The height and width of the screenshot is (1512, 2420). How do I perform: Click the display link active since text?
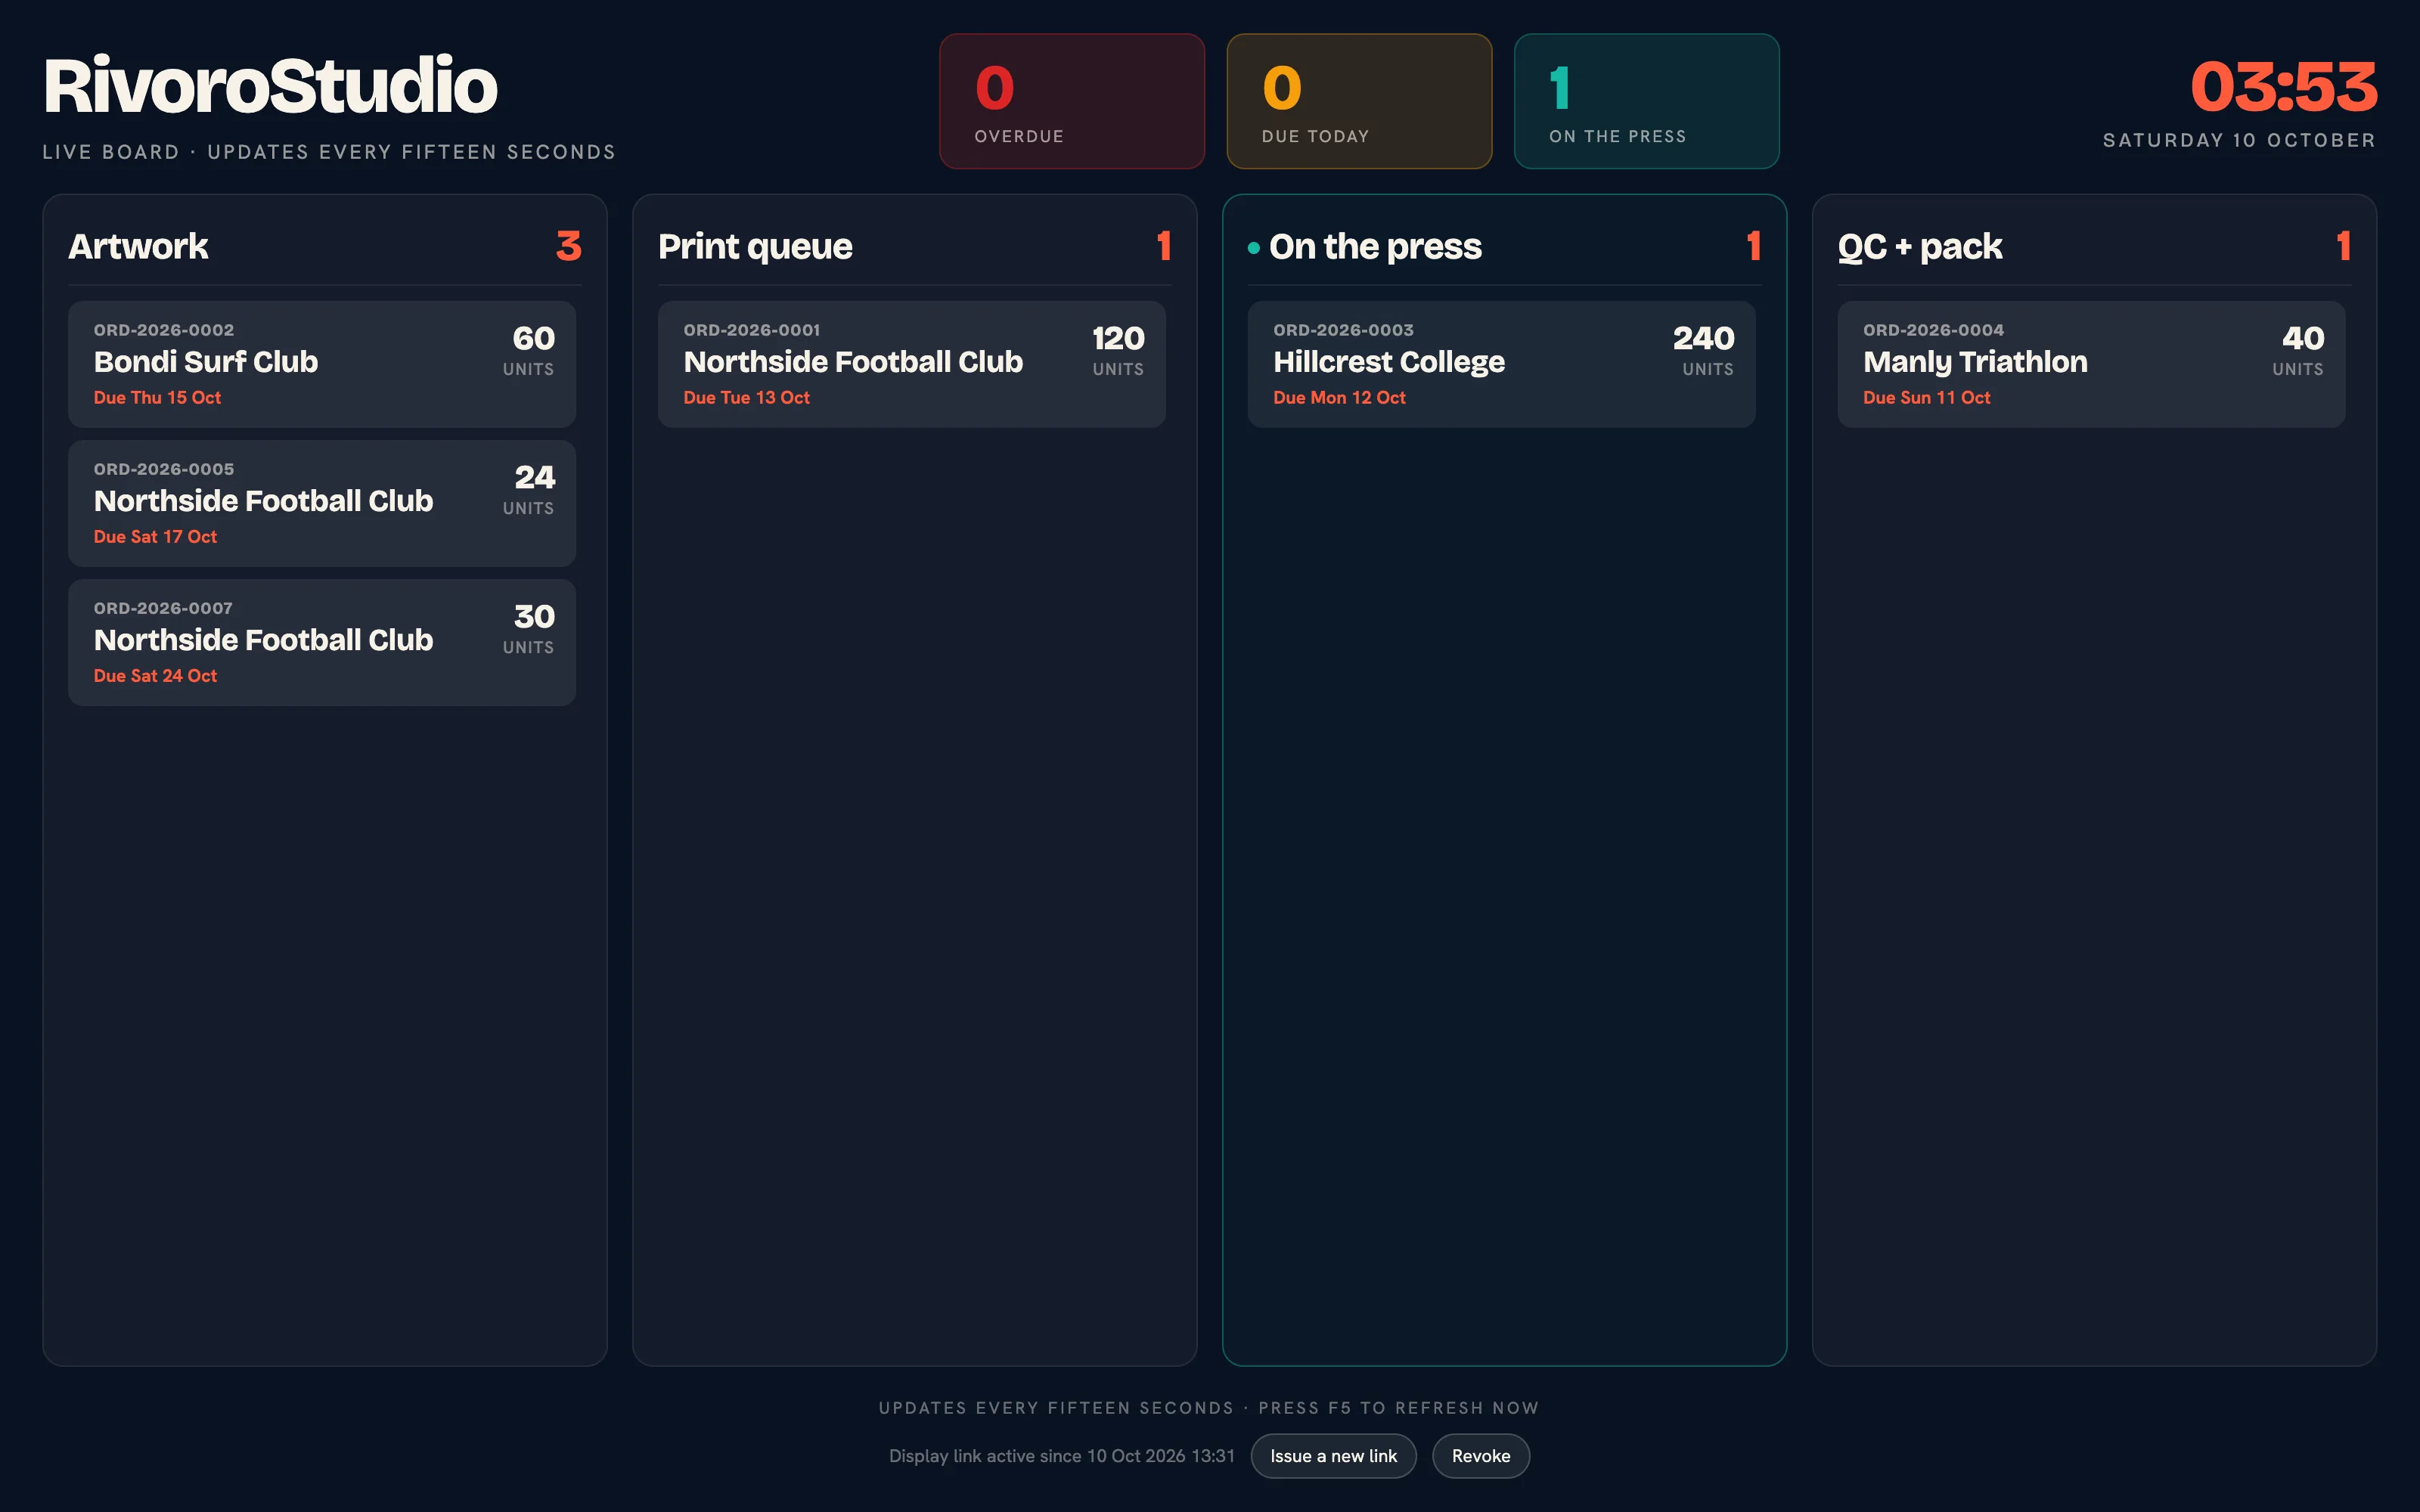tap(1062, 1456)
